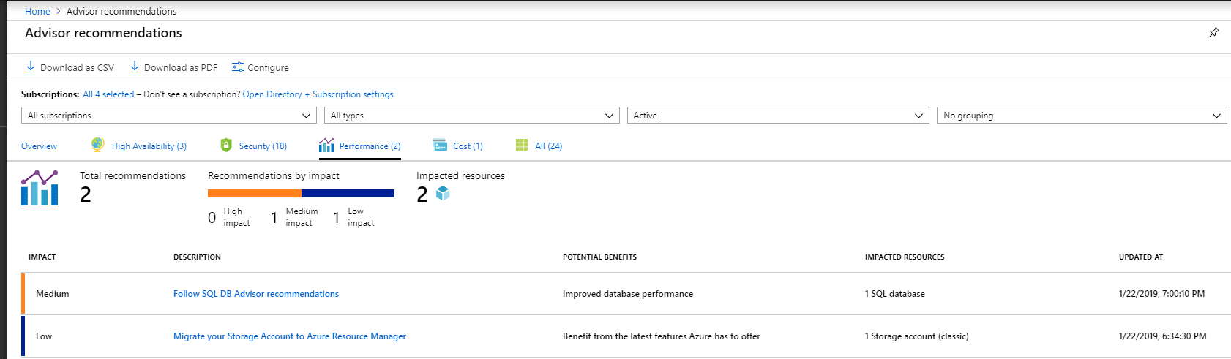Viewport: 1231px width, 359px height.
Task: Sort by the IMPACT column header
Action: [42, 257]
